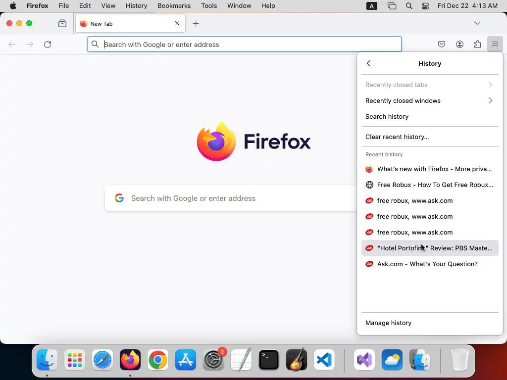Open Control Center in the menu bar
507x380 pixels.
click(x=425, y=6)
